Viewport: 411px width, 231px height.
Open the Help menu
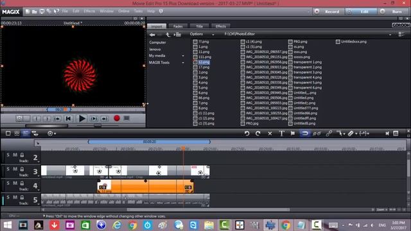point(151,12)
